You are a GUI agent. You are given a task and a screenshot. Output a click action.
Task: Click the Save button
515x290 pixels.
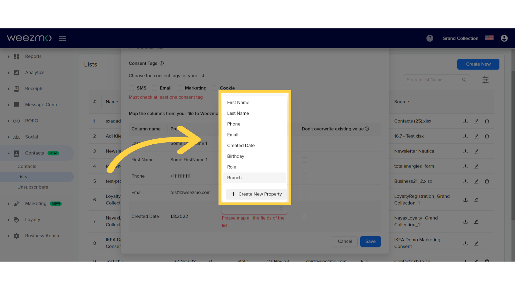point(370,241)
